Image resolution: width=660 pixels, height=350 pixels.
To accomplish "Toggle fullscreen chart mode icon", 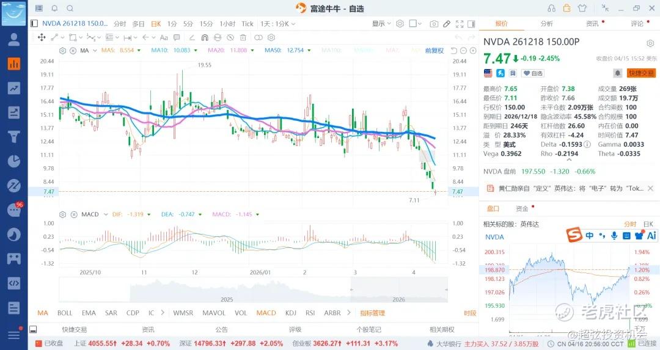I will point(460,24).
